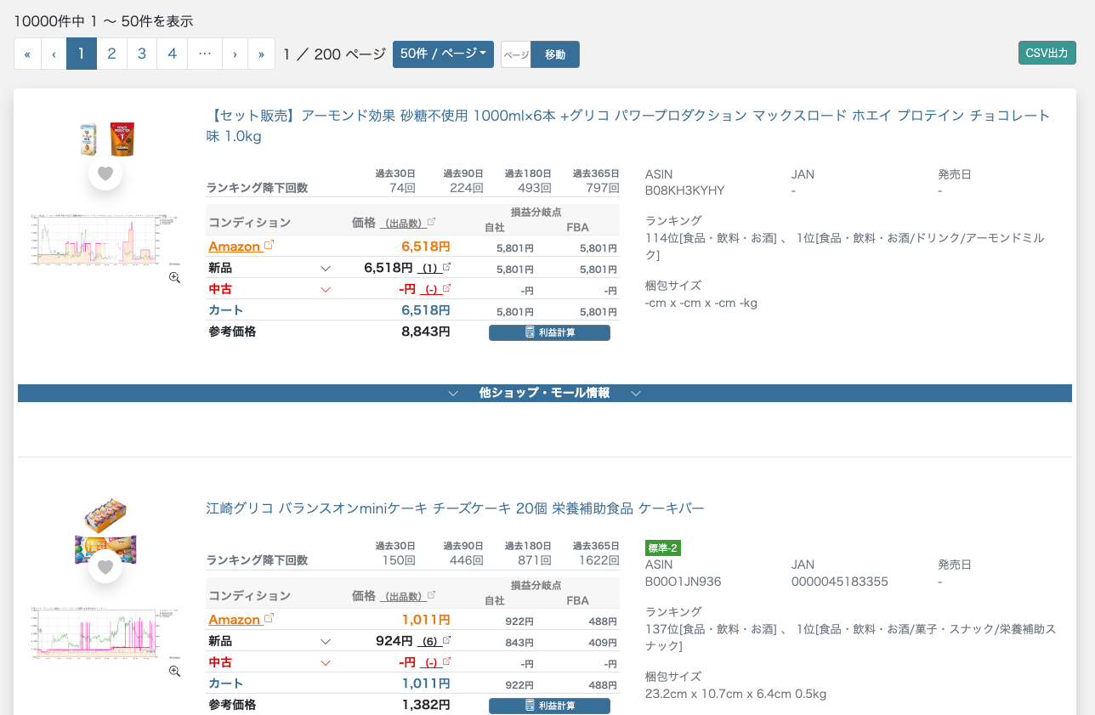Open external link icon beside 新品 (1) listing

[446, 267]
